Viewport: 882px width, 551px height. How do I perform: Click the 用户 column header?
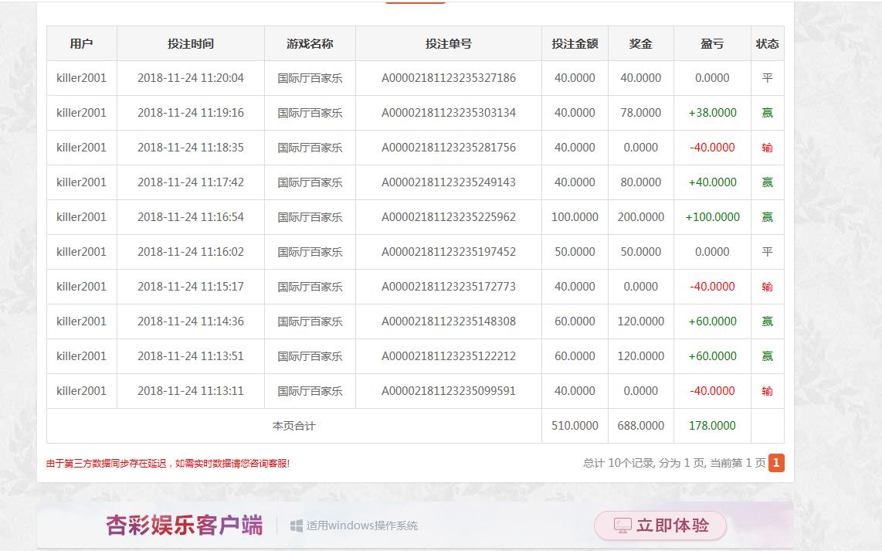(x=82, y=44)
